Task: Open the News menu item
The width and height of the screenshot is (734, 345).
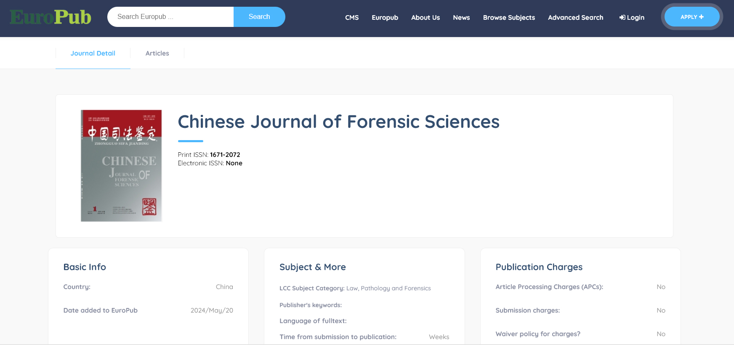Action: (x=461, y=18)
